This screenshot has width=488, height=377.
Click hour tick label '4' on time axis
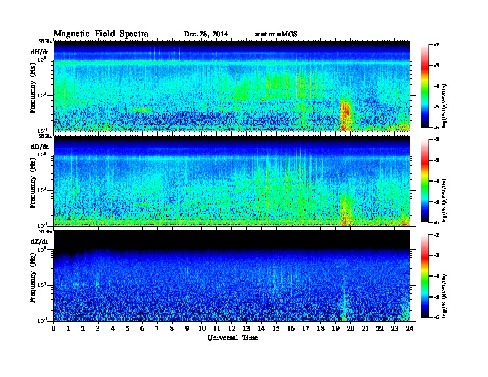tap(113, 328)
